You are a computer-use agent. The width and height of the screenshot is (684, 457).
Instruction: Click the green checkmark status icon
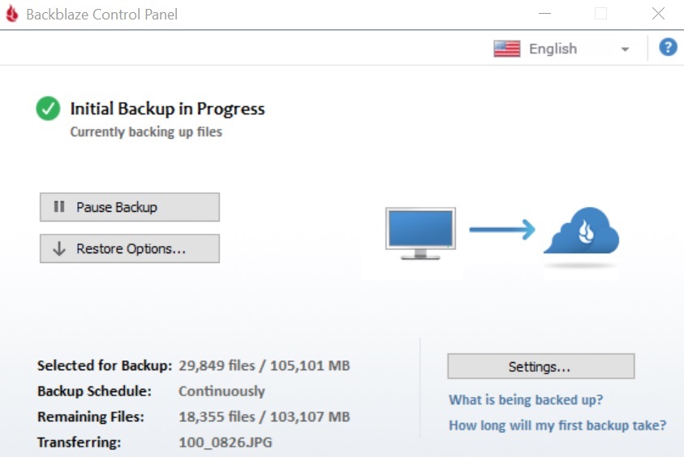pyautogui.click(x=49, y=109)
